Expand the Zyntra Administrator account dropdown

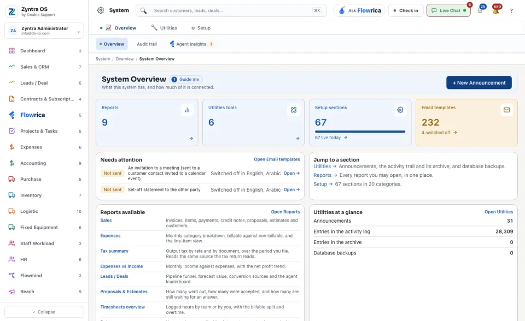(x=44, y=31)
